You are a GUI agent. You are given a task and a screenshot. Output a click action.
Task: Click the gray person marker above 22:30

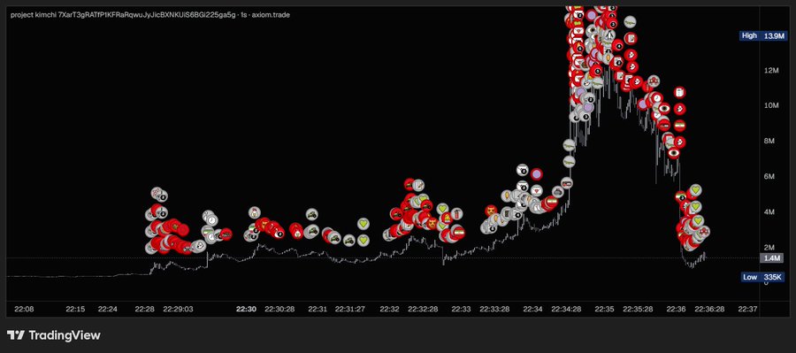point(254,212)
